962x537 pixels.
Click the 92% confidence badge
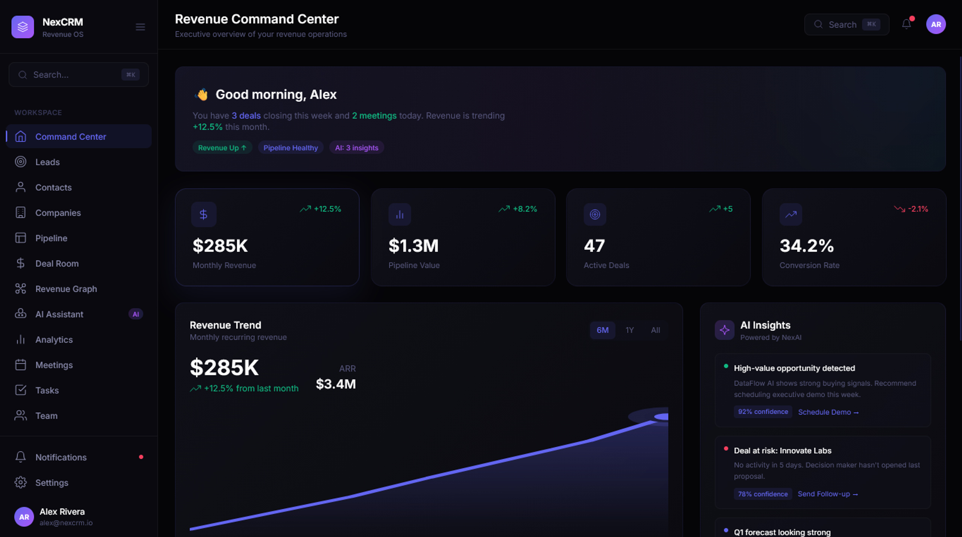(x=763, y=411)
